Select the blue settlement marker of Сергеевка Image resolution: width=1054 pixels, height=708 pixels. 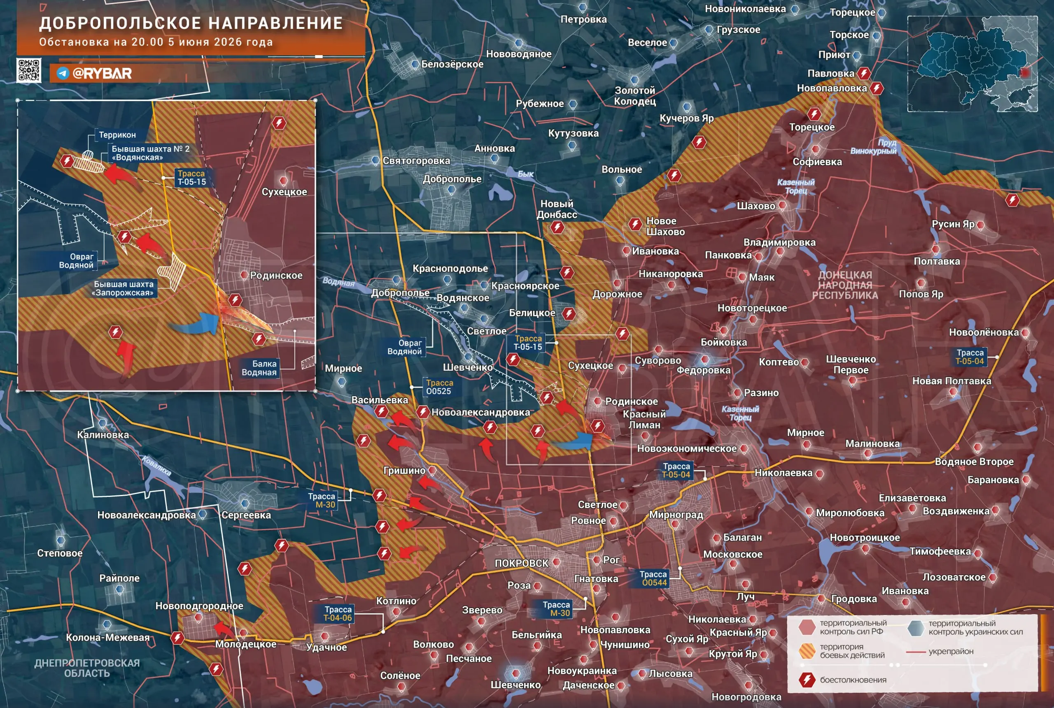245,503
